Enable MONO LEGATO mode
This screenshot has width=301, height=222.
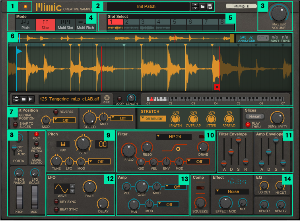pos(36,156)
